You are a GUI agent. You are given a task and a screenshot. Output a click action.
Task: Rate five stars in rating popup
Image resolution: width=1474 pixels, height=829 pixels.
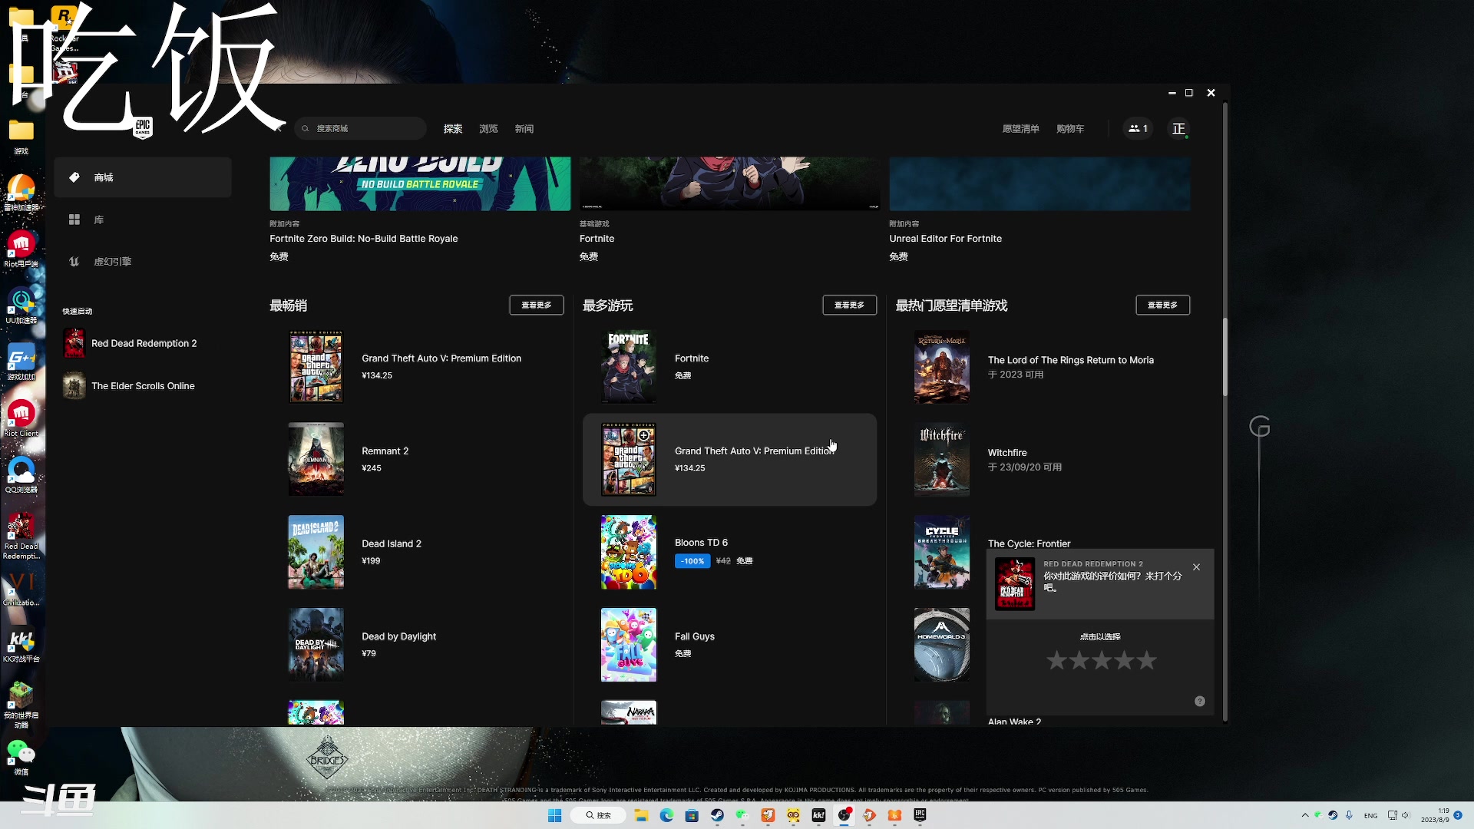1147,660
